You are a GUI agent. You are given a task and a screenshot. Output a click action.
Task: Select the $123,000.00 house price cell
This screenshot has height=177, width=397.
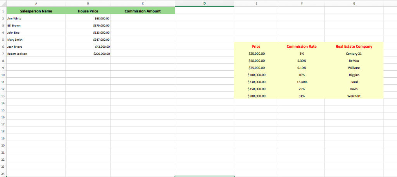click(88, 33)
